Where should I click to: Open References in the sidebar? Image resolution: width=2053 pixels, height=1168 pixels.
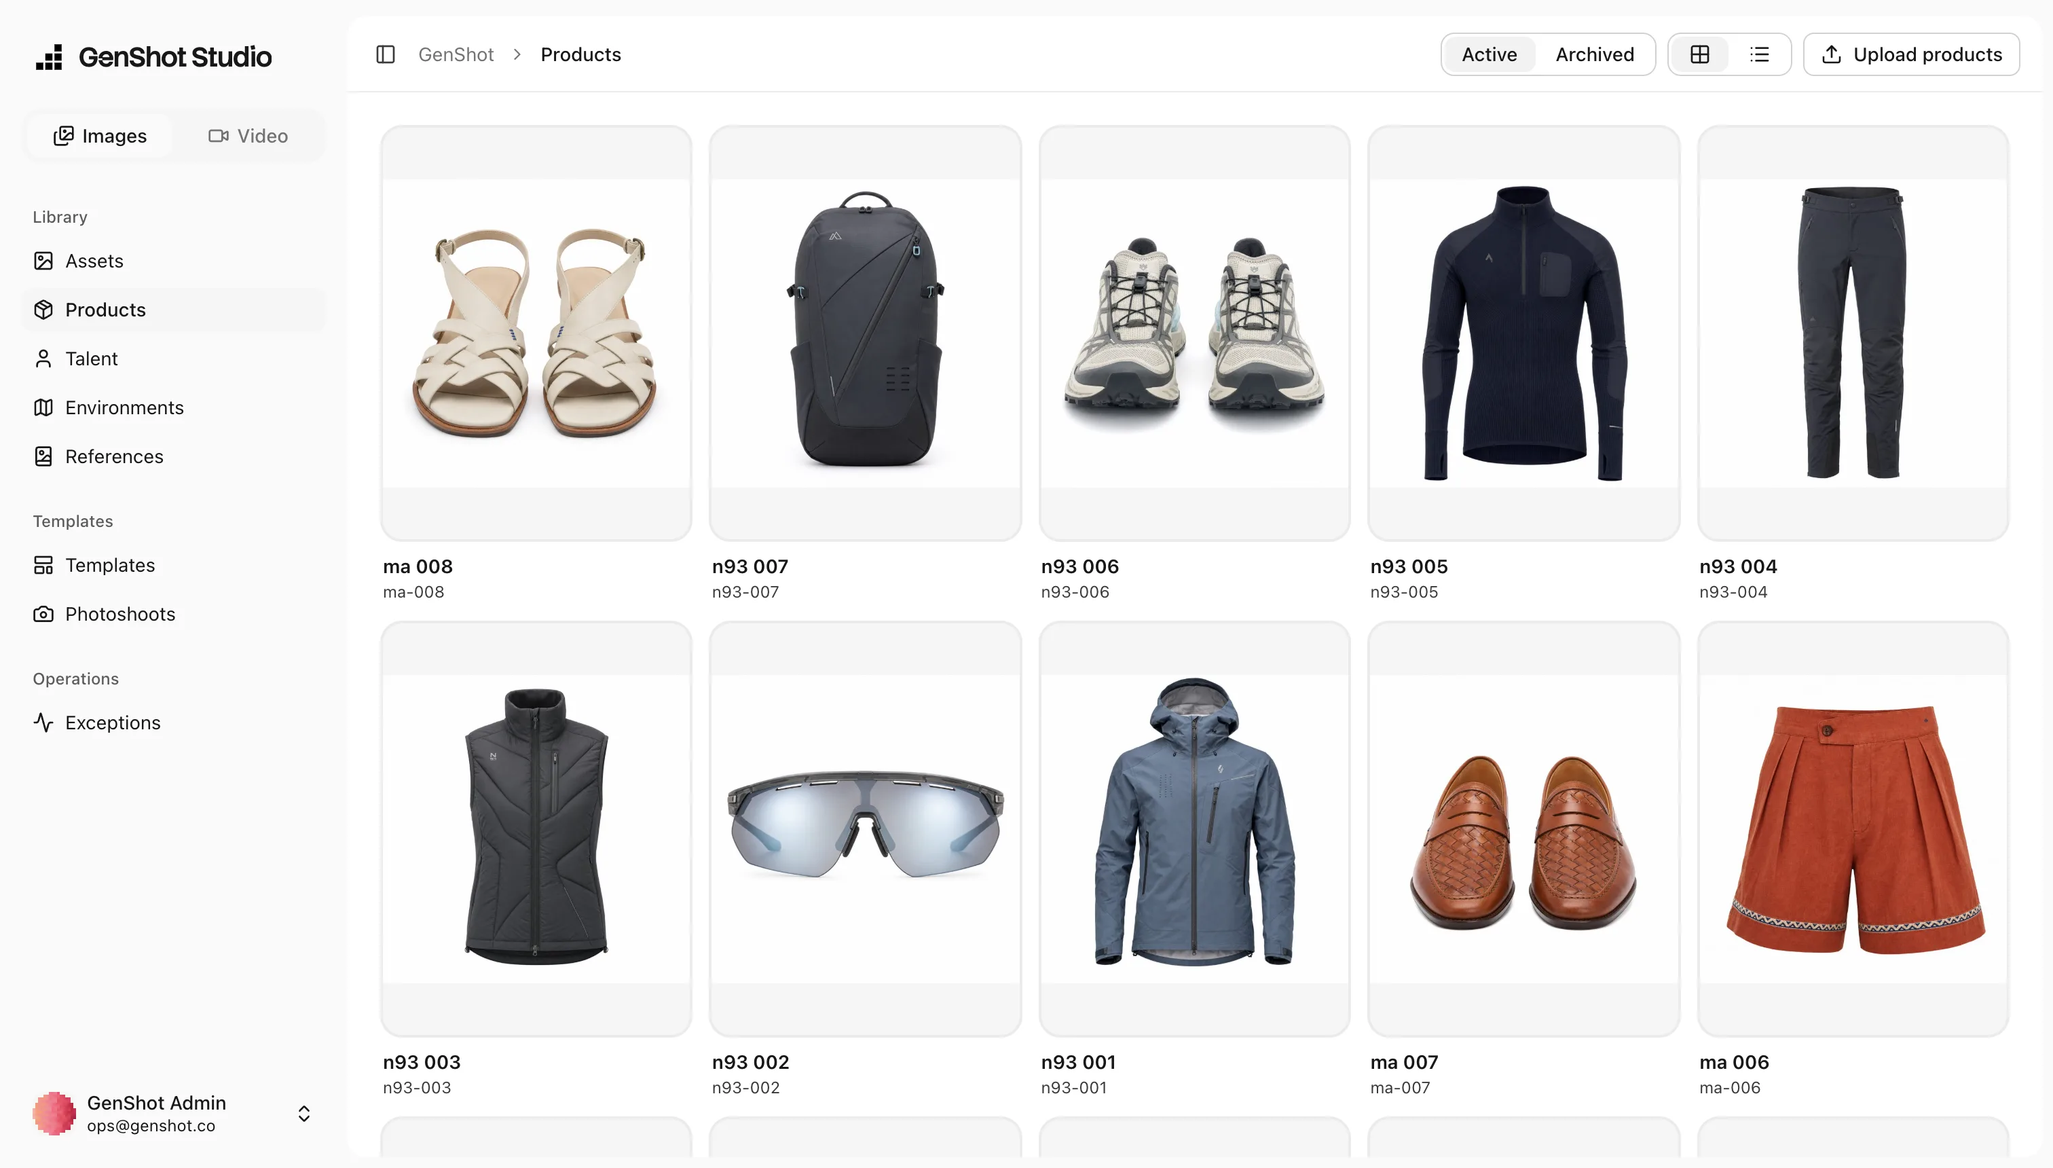(x=174, y=456)
